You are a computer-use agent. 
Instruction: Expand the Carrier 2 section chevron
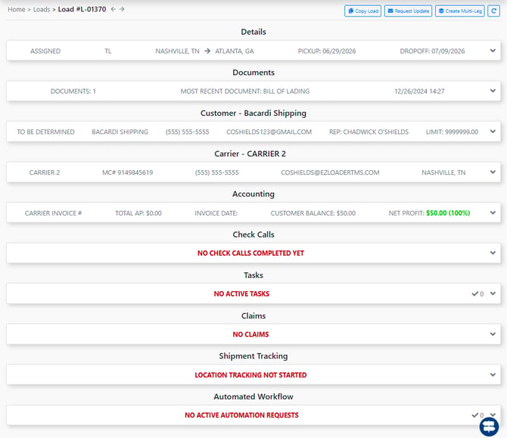[493, 172]
